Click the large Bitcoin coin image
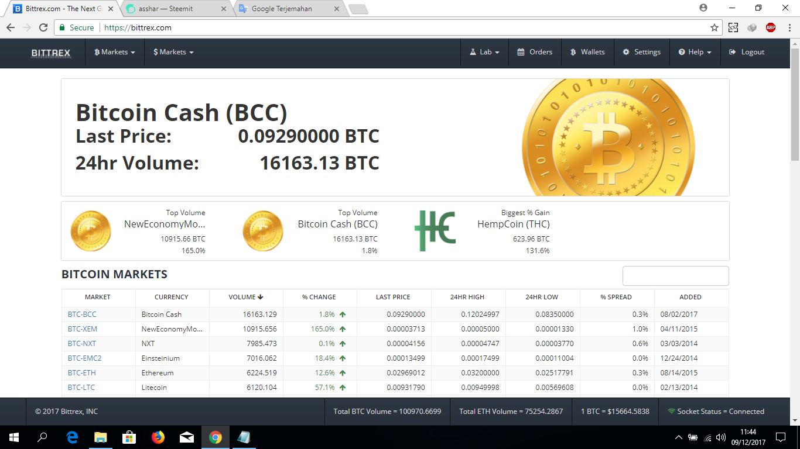800x449 pixels. coord(608,137)
